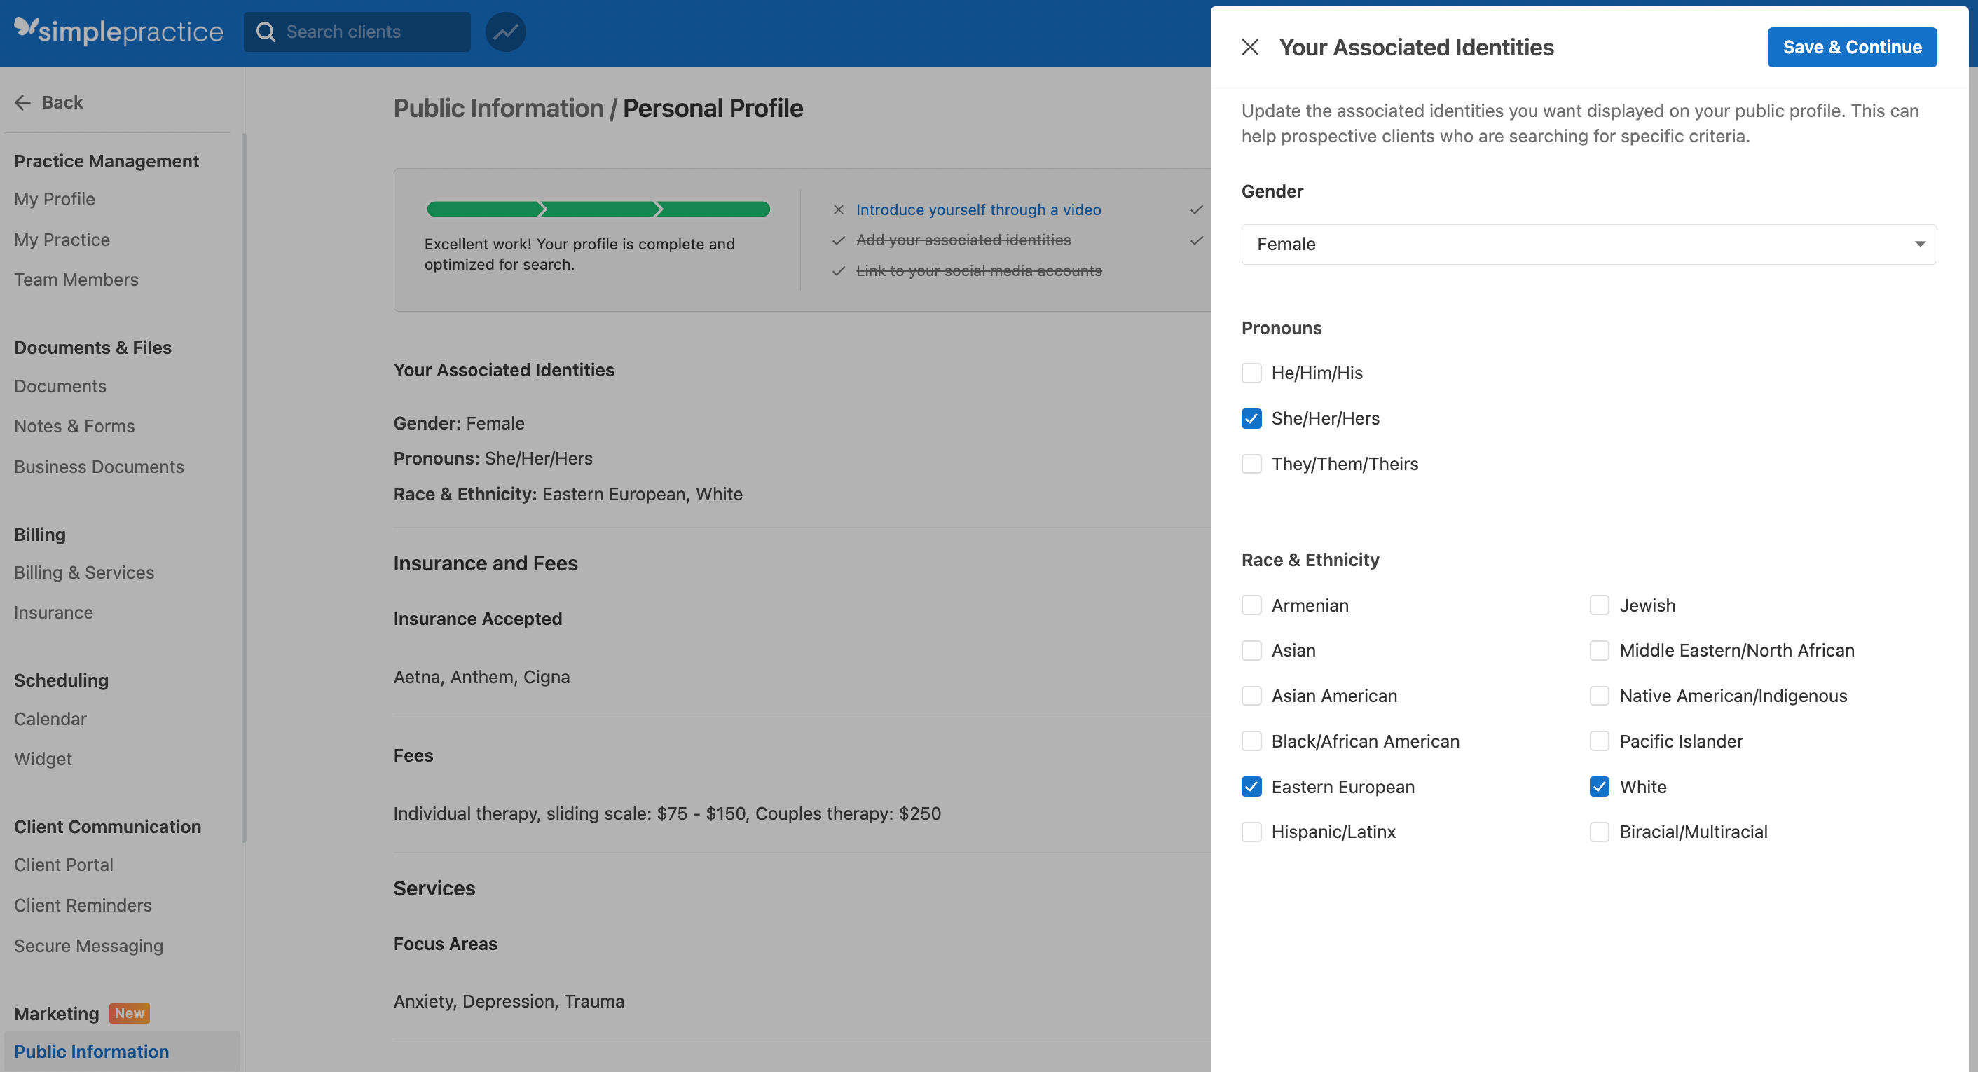Select the Asian checkbox
Screen dimensions: 1978x1072
[x=1251, y=650]
